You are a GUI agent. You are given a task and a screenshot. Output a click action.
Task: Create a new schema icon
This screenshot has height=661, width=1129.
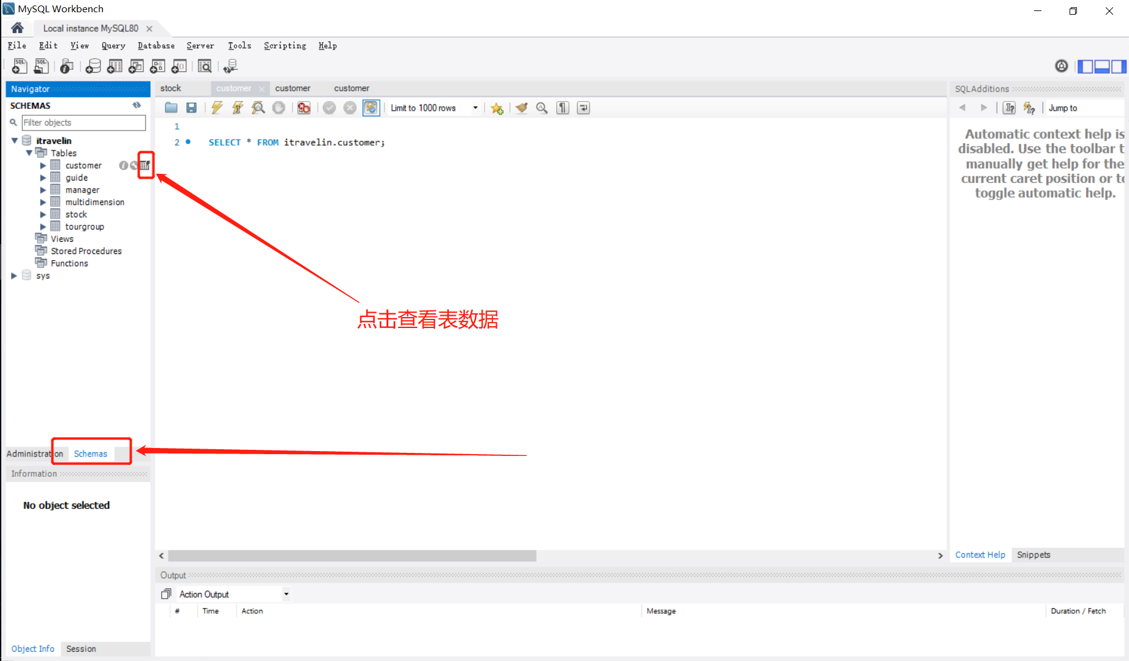93,65
